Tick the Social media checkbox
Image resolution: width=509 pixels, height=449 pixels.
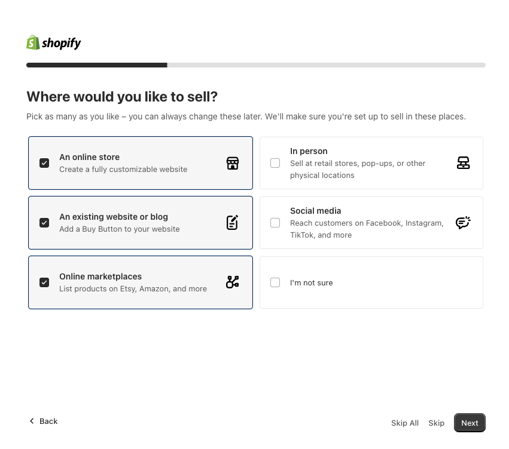pos(275,223)
